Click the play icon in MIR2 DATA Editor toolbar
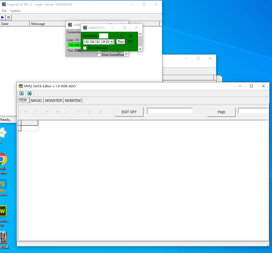This screenshot has height=253, width=272. tap(21, 94)
